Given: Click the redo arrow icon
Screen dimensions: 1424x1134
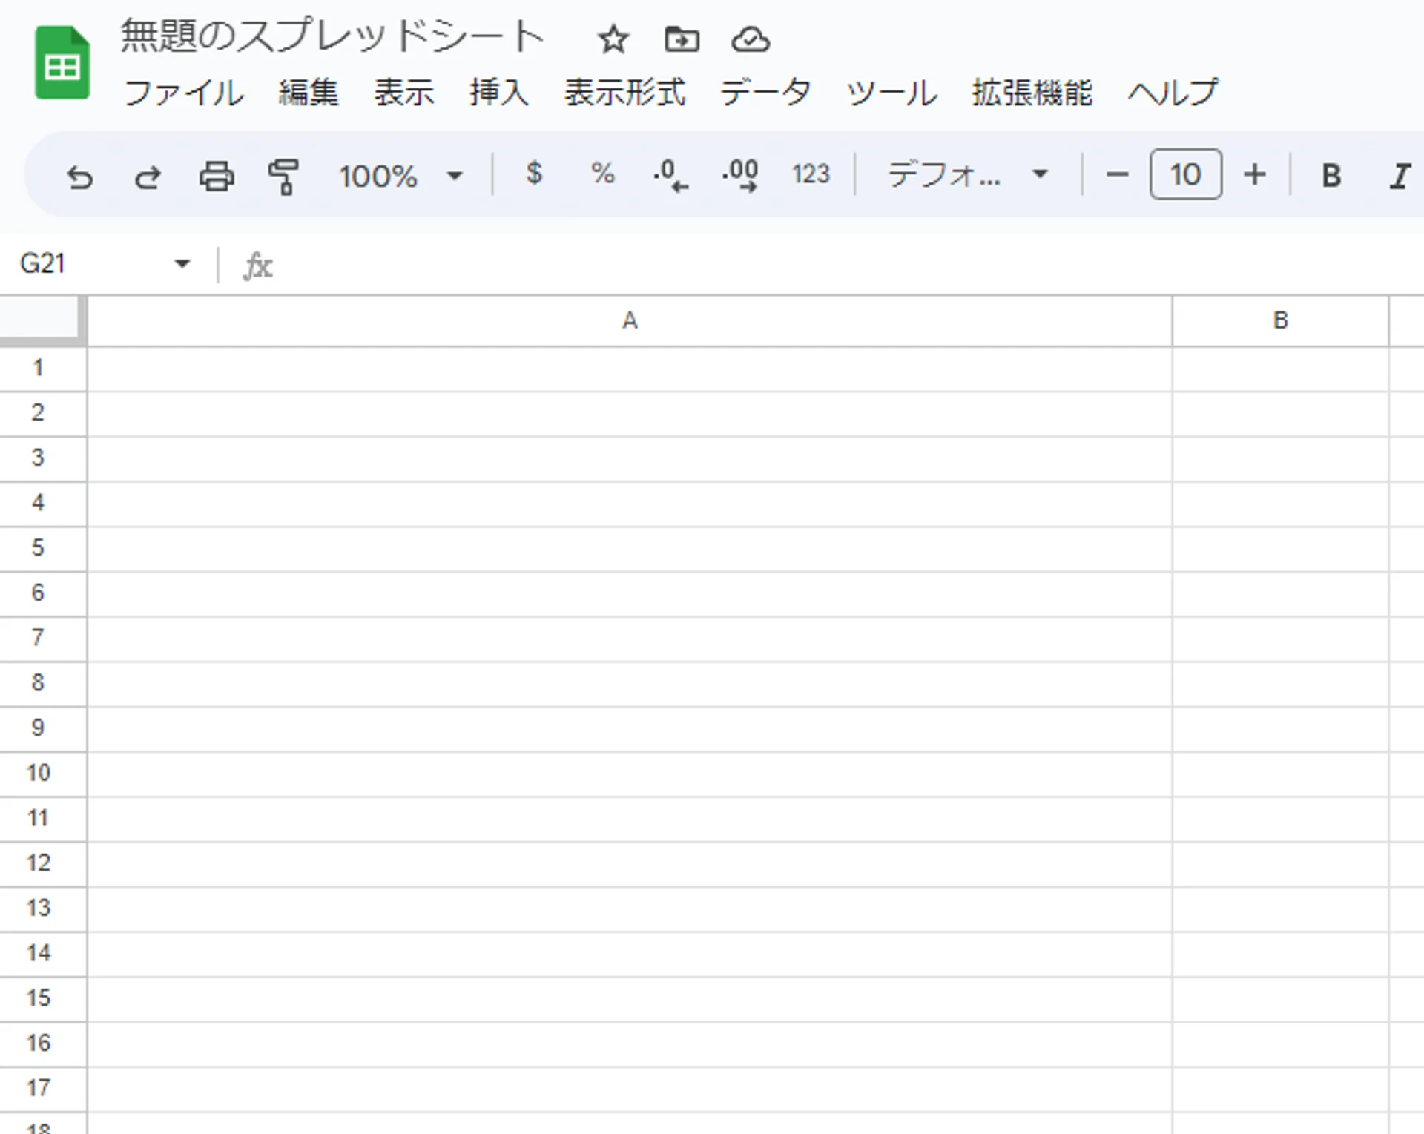Looking at the screenshot, I should click(148, 177).
